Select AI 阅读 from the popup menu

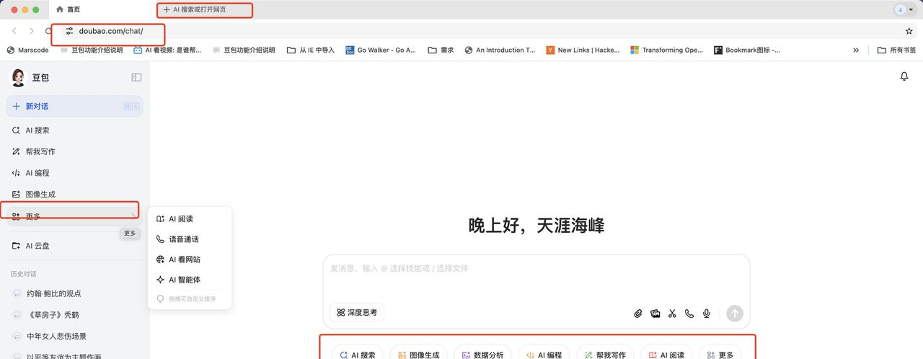click(190, 219)
